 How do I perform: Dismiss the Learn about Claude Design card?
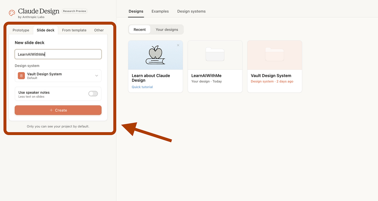178,45
